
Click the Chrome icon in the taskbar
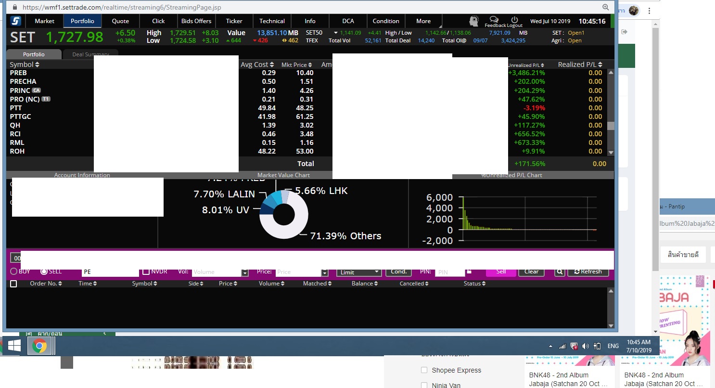39,346
